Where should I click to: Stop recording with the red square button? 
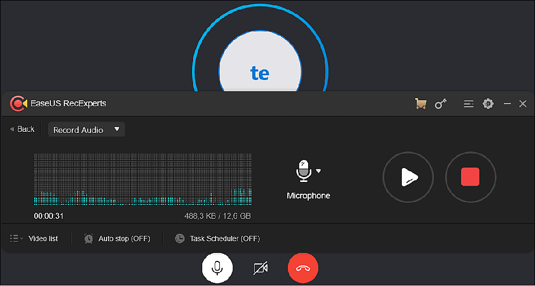pyautogui.click(x=470, y=177)
